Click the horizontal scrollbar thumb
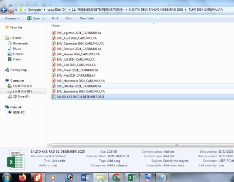The width and height of the screenshot is (234, 182). click(176, 145)
